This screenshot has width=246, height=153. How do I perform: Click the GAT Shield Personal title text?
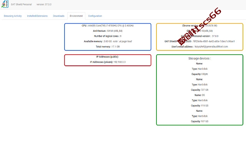coord(22,4)
